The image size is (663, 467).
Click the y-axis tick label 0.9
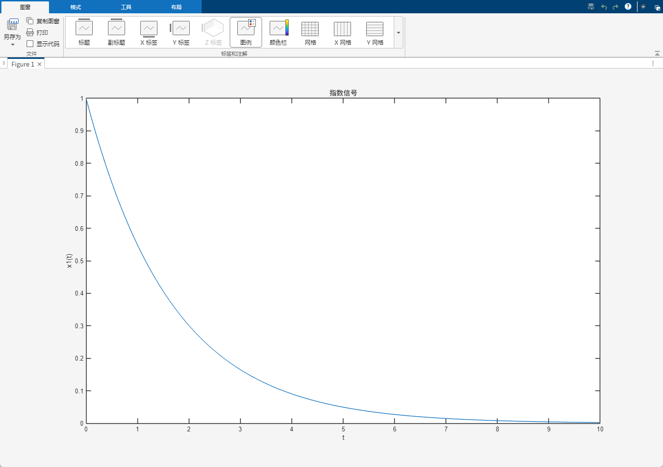tap(79, 131)
